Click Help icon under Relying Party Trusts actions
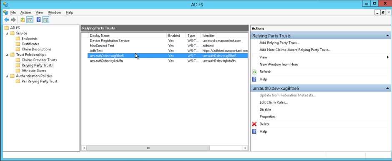Screen dimensions: 392x161 click(254, 79)
